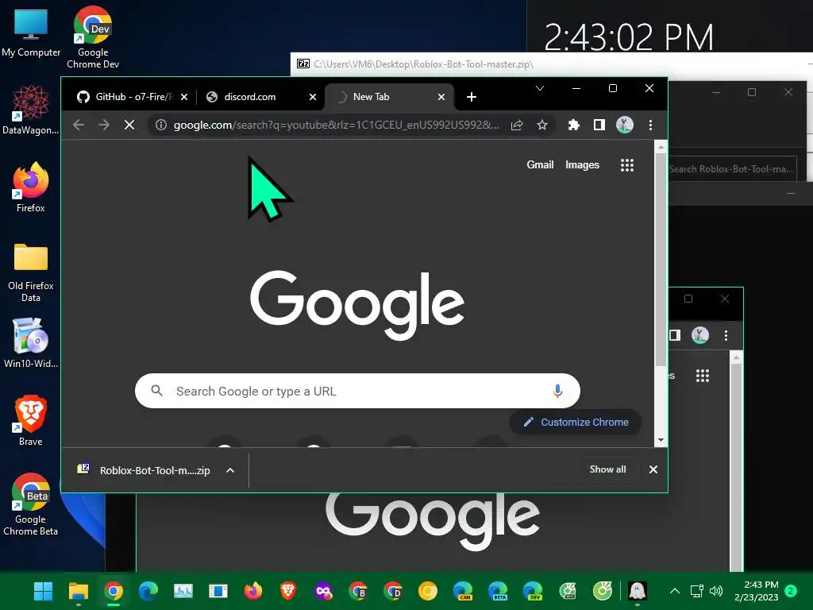Open the volume speaker tray icon

(716, 591)
